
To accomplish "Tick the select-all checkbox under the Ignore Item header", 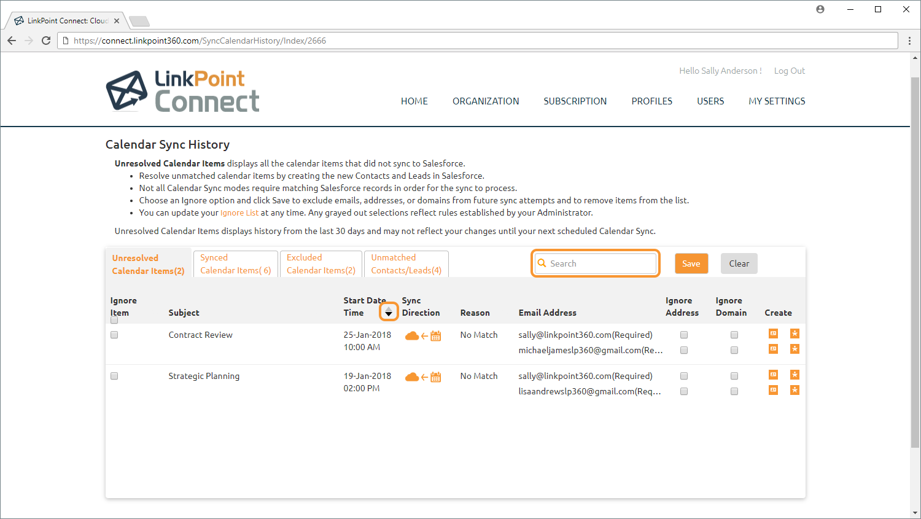I will point(114,320).
